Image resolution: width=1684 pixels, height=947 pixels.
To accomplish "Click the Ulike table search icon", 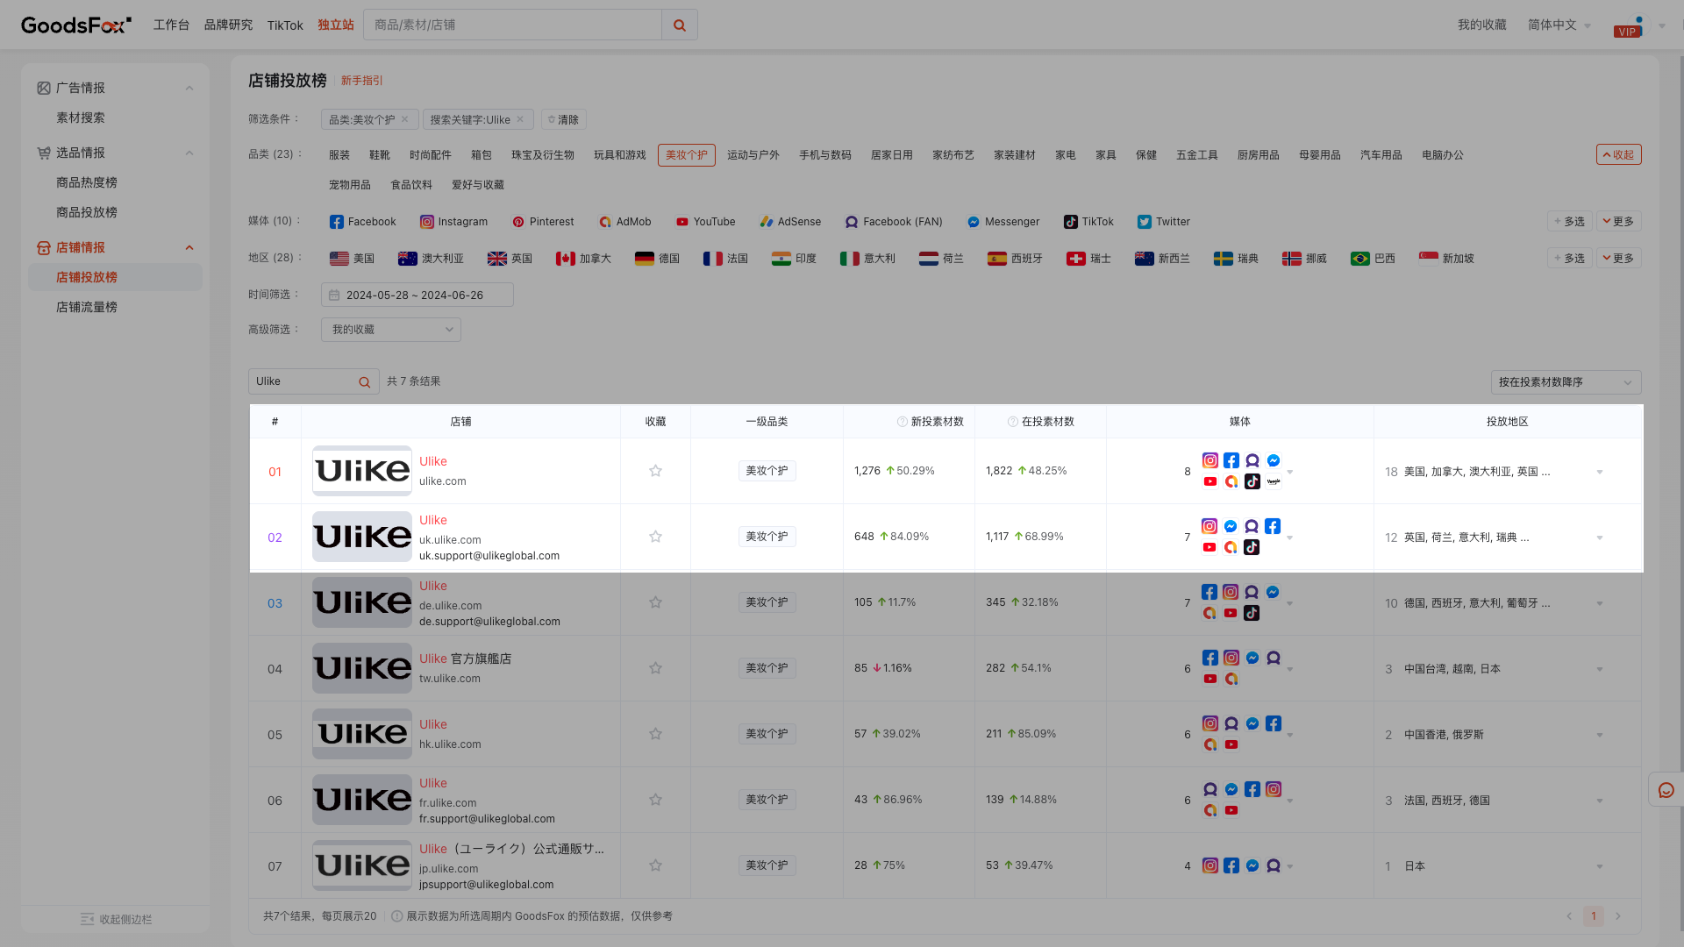I will tap(364, 382).
